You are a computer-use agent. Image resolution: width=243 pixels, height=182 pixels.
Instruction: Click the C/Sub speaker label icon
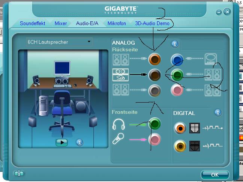[x=121, y=75]
